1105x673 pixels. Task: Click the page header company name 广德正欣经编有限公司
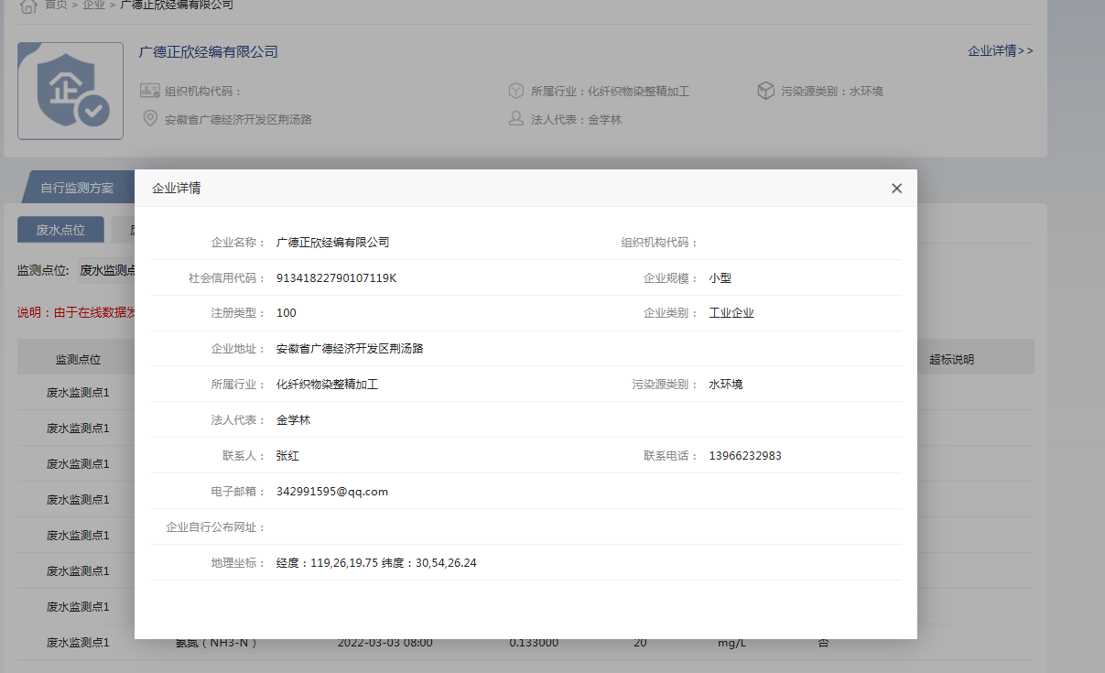coord(209,52)
